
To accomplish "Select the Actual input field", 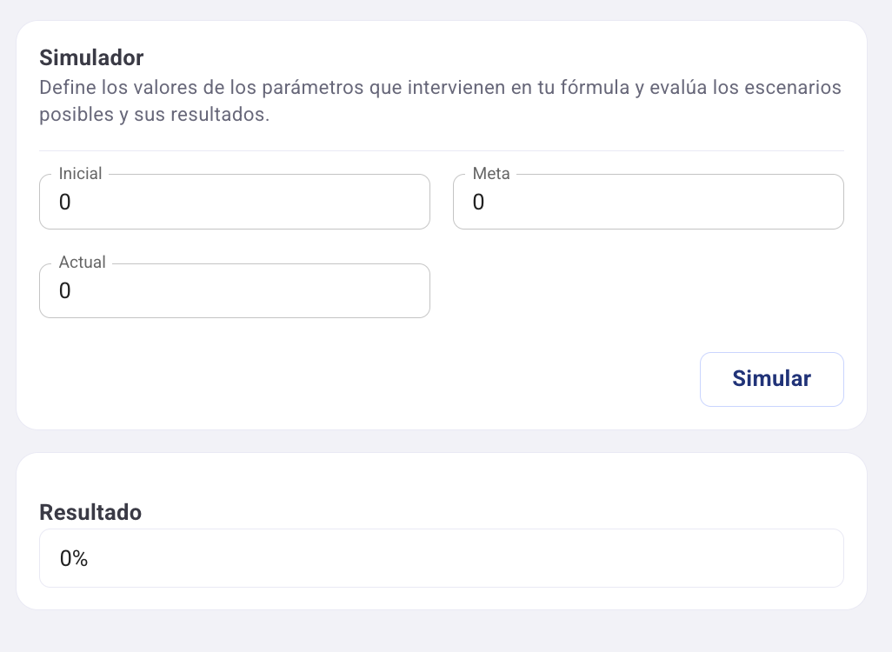I will pyautogui.click(x=235, y=291).
